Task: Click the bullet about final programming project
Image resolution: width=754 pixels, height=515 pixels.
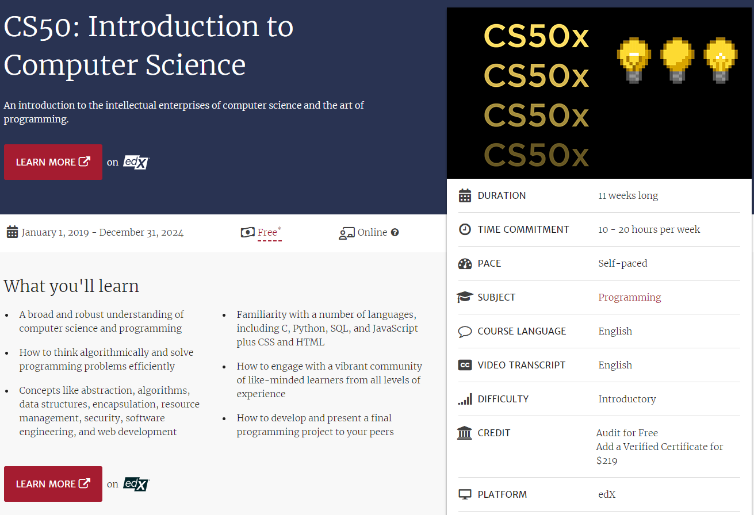Action: (315, 425)
